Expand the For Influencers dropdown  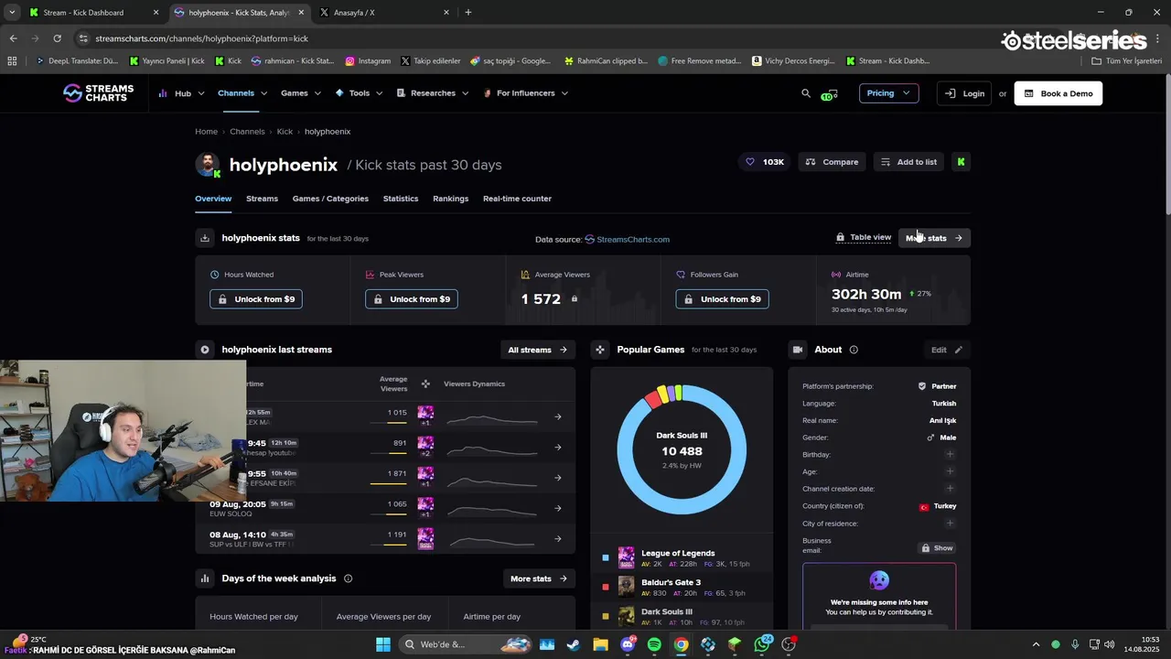tap(525, 93)
